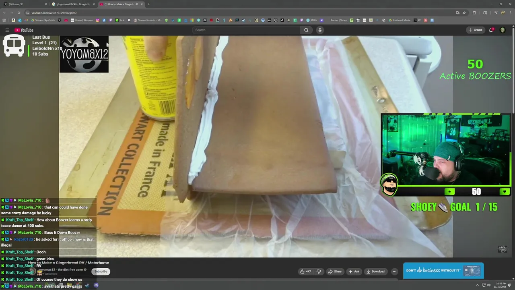Mute the YouTube tab via speaker icon
Viewport: 515px width, 290px height.
137,4
